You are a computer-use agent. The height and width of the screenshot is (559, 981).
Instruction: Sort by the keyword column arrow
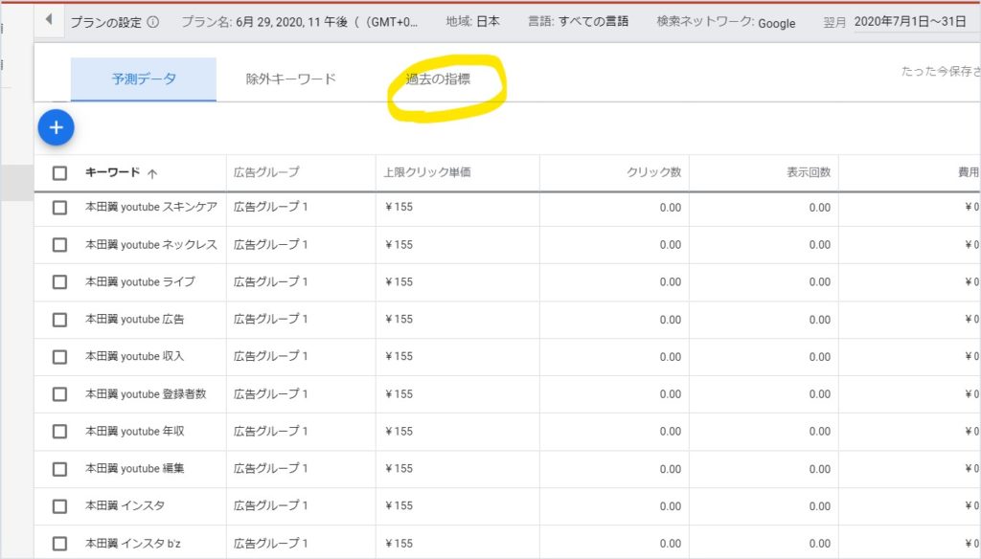click(x=152, y=174)
